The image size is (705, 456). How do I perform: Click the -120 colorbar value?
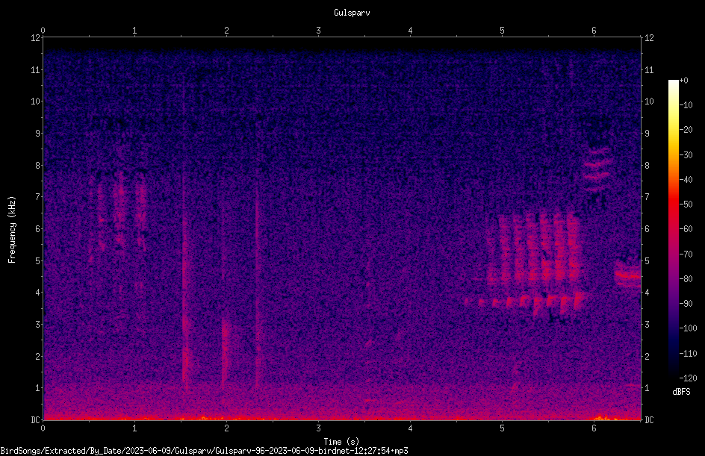pyautogui.click(x=688, y=378)
